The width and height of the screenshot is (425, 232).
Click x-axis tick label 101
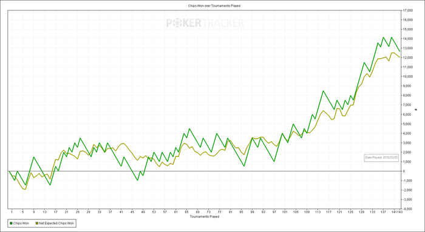tap(285, 212)
